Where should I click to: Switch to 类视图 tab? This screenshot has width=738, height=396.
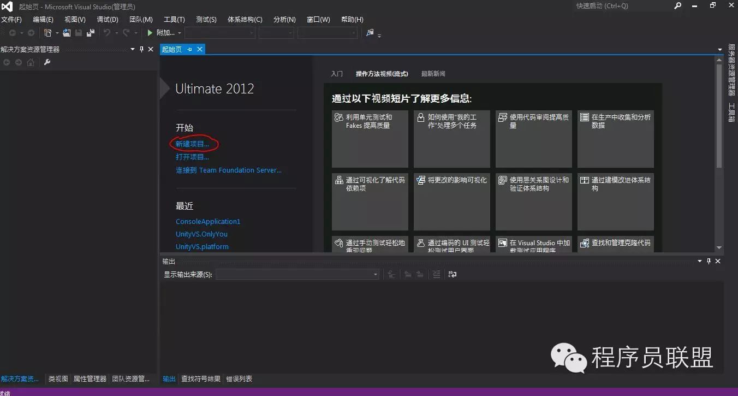(x=58, y=379)
